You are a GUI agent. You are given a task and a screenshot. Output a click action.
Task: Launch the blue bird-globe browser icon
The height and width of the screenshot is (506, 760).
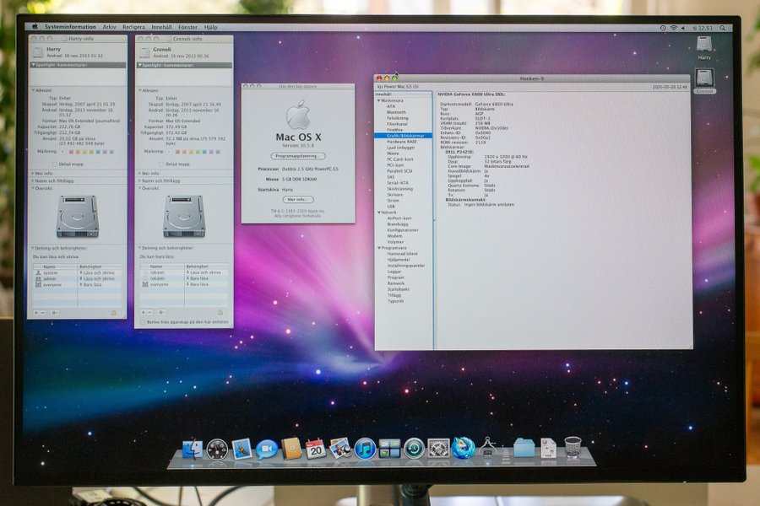[463, 448]
